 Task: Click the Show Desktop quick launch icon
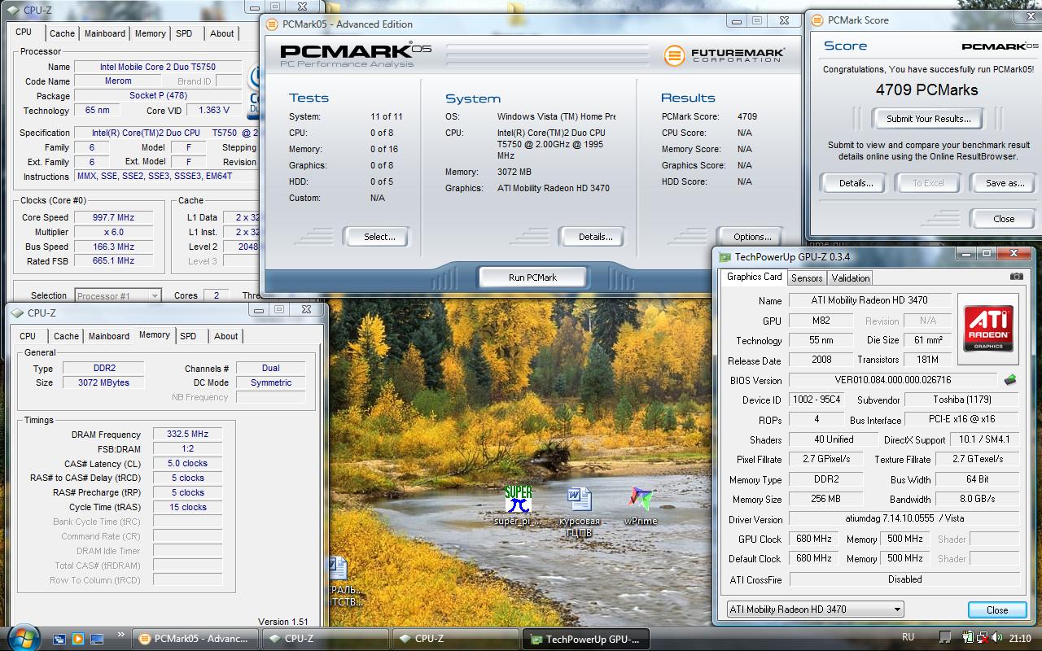[59, 639]
